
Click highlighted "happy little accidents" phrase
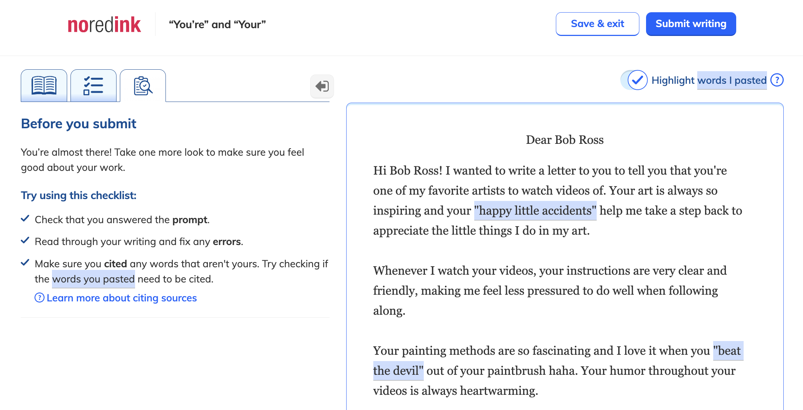[x=535, y=211]
